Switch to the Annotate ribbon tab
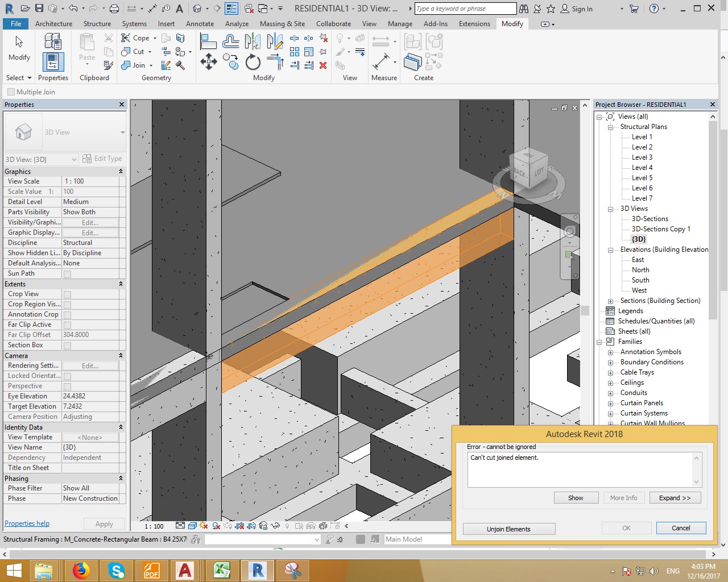Image resolution: width=728 pixels, height=582 pixels. coord(200,24)
